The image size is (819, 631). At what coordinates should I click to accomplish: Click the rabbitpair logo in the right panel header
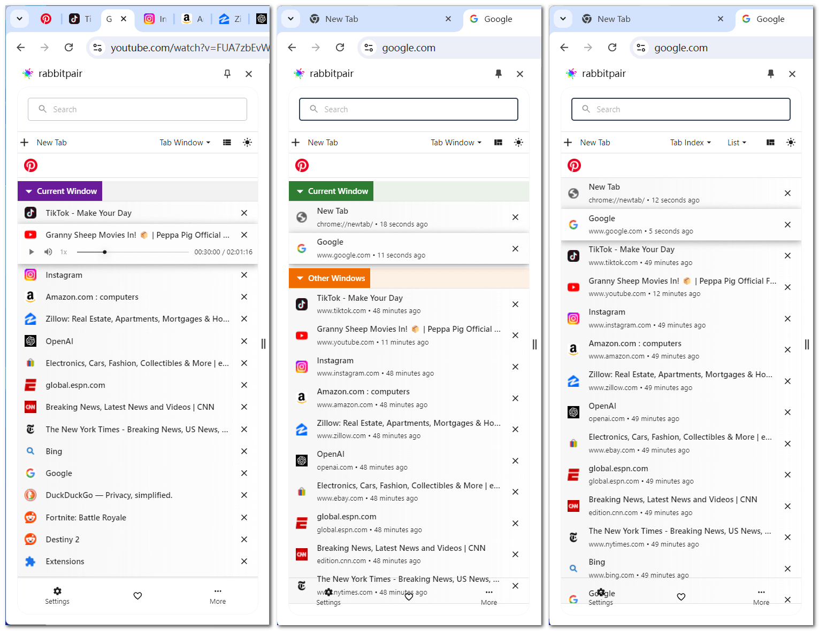pos(571,73)
